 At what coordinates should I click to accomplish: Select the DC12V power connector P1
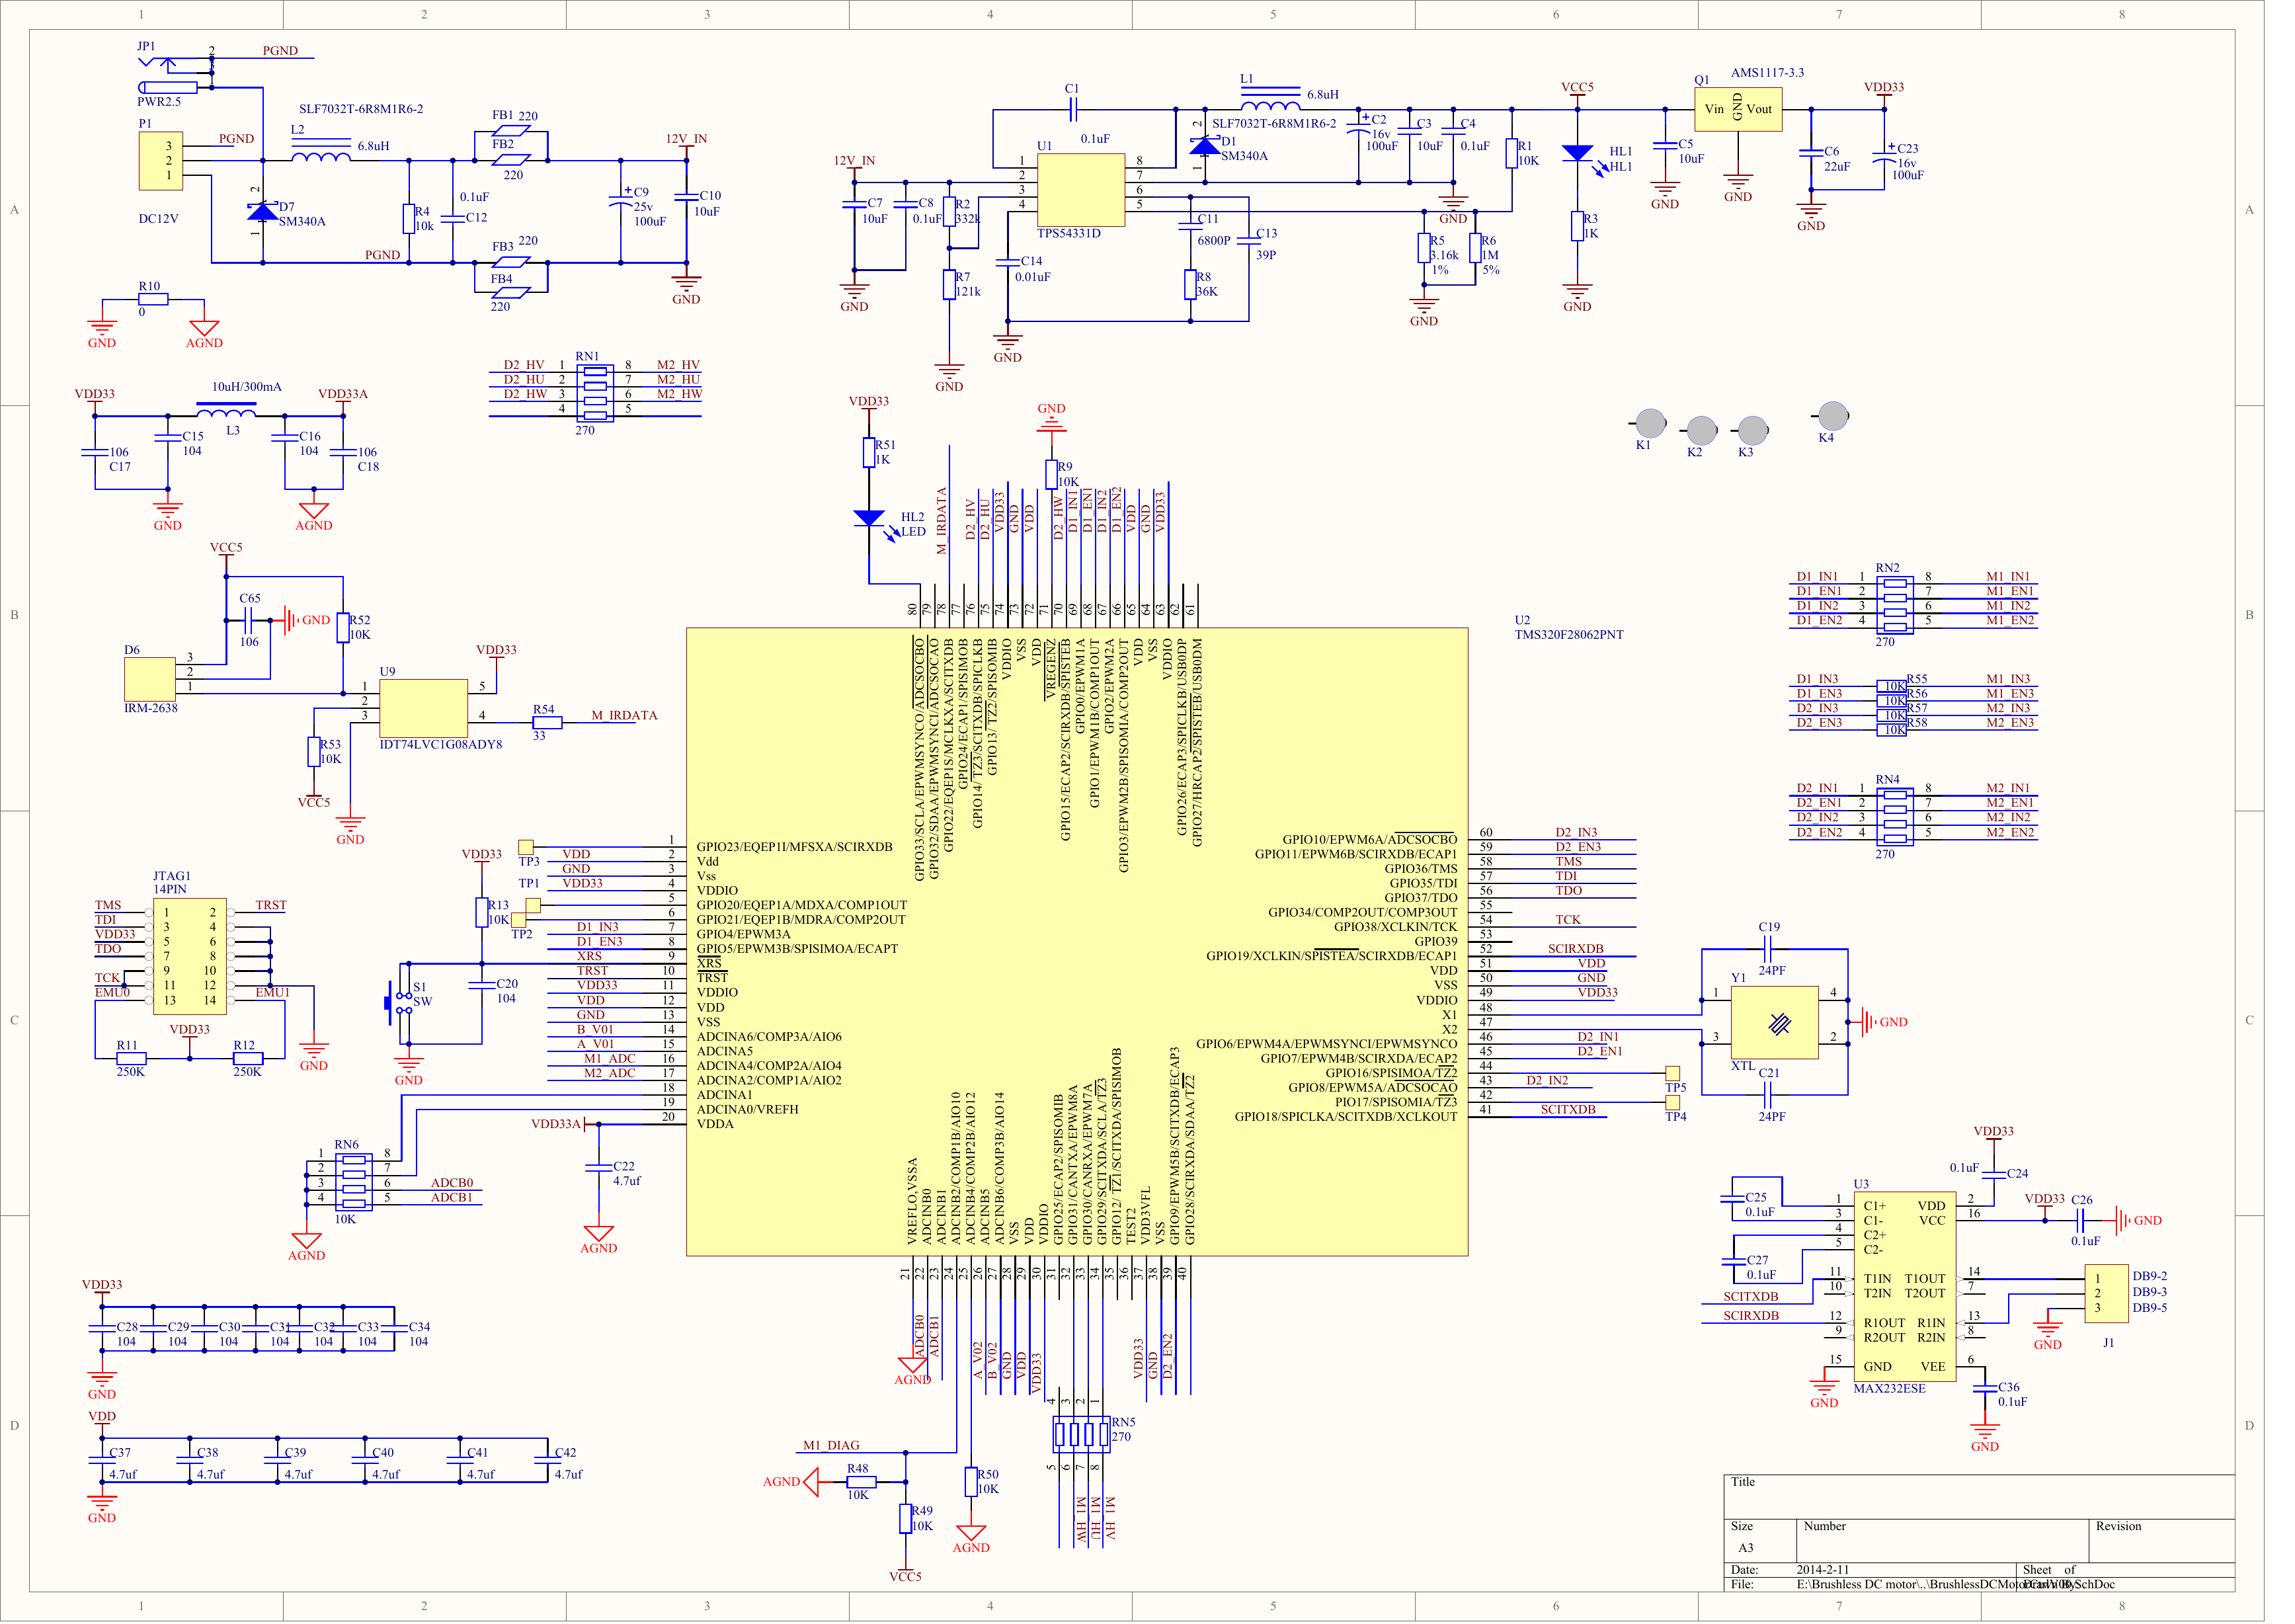pos(161,160)
